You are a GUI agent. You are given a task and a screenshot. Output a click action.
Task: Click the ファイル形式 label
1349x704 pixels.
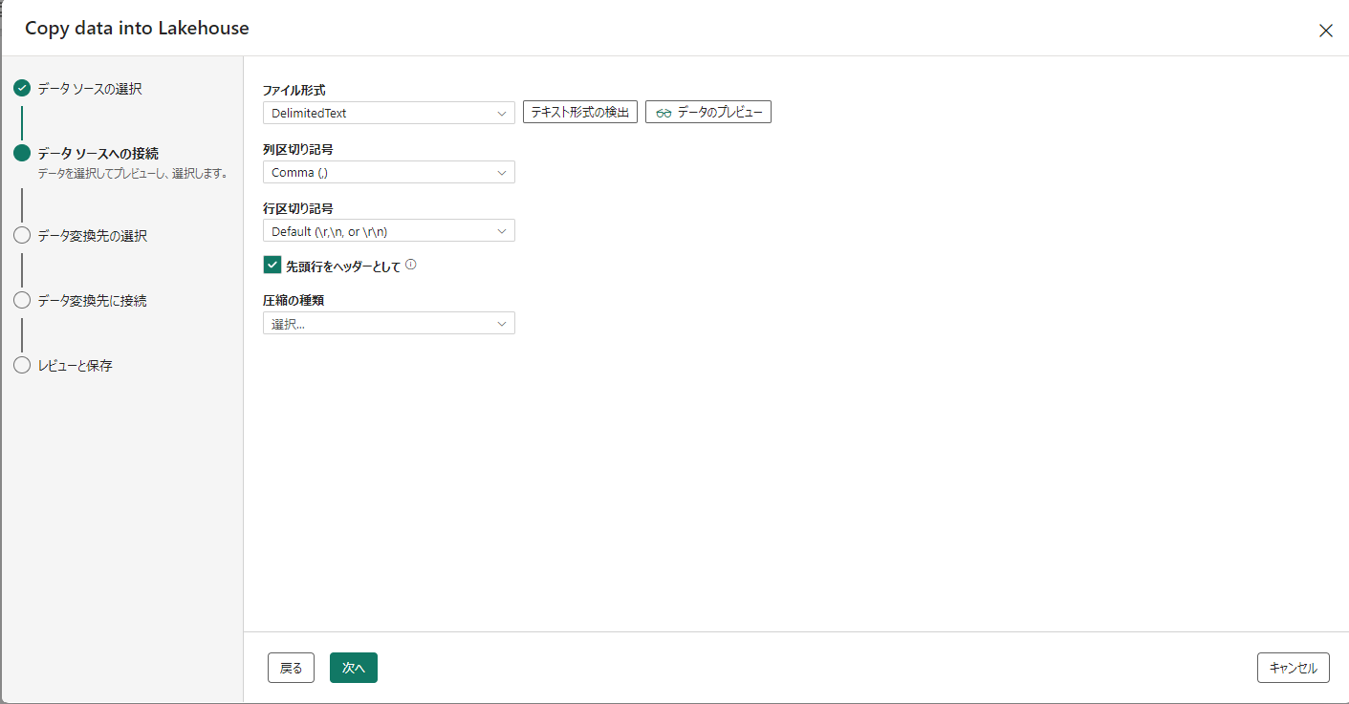click(294, 90)
